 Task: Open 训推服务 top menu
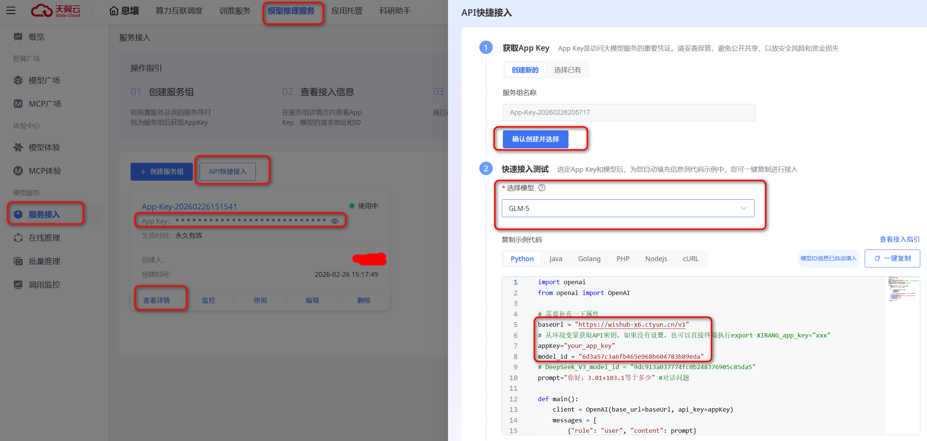pos(235,11)
